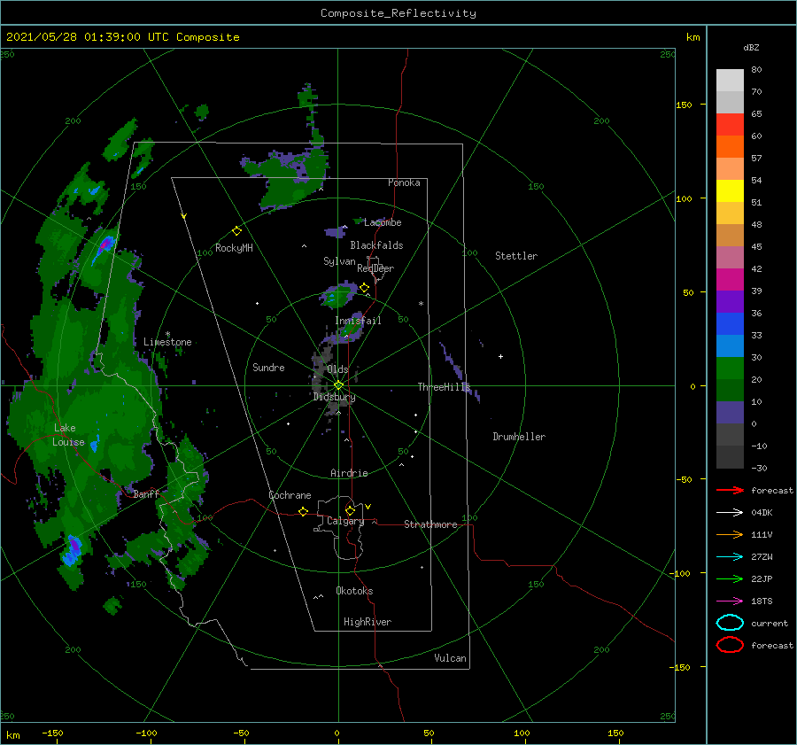Click the yellow diamond marker near RedDeer
This screenshot has height=745, width=797.
(x=365, y=288)
